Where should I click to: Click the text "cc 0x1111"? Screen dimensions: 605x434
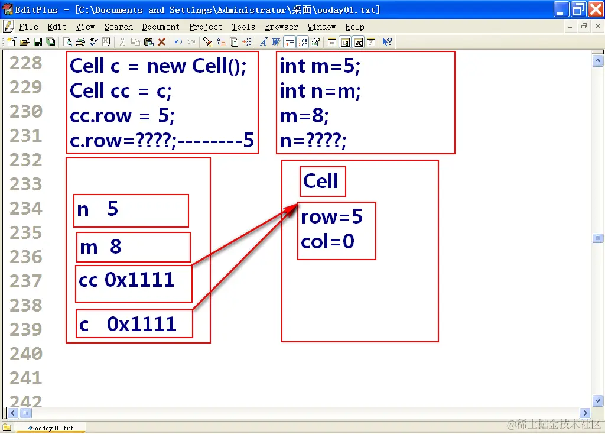126,280
